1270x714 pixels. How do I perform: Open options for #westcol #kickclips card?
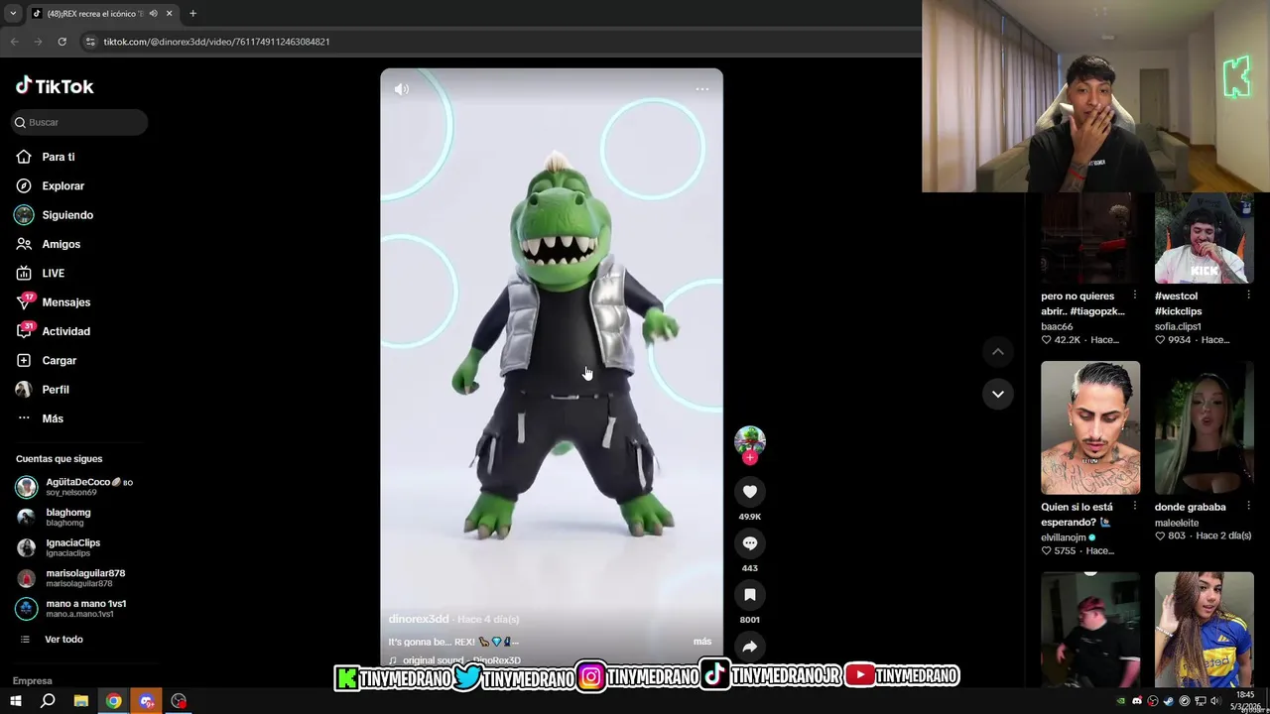pos(1249,296)
